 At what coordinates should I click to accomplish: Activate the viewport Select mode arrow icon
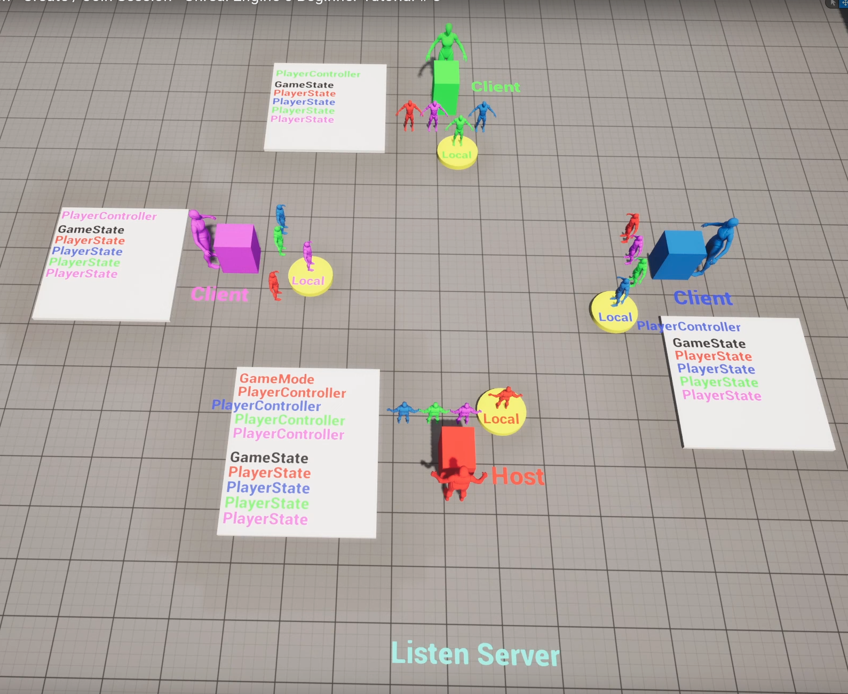pyautogui.click(x=833, y=3)
